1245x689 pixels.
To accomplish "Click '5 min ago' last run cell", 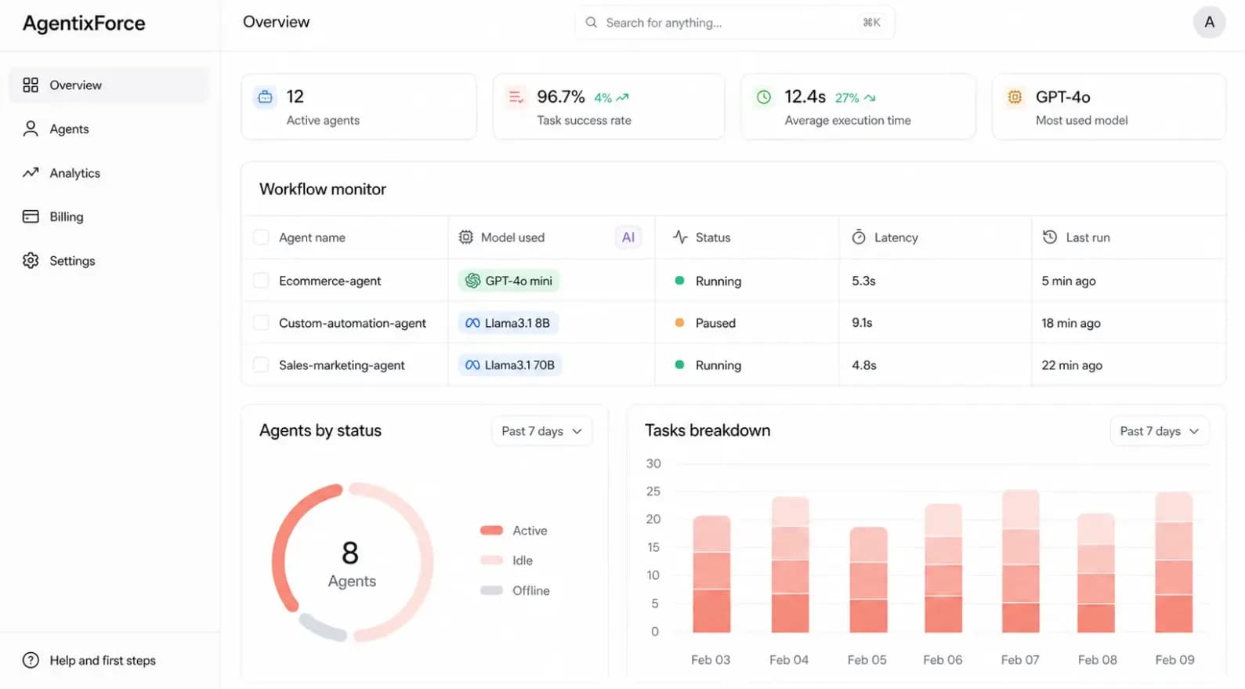I will 1069,281.
